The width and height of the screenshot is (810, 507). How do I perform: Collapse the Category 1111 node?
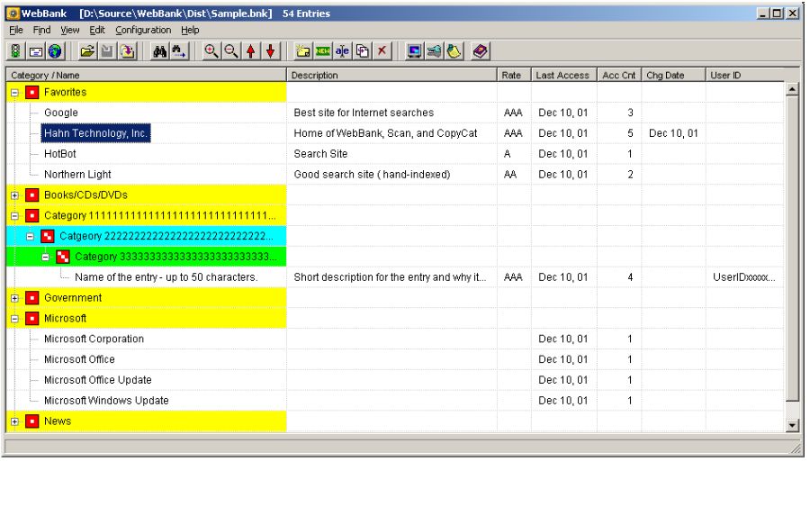pos(15,216)
